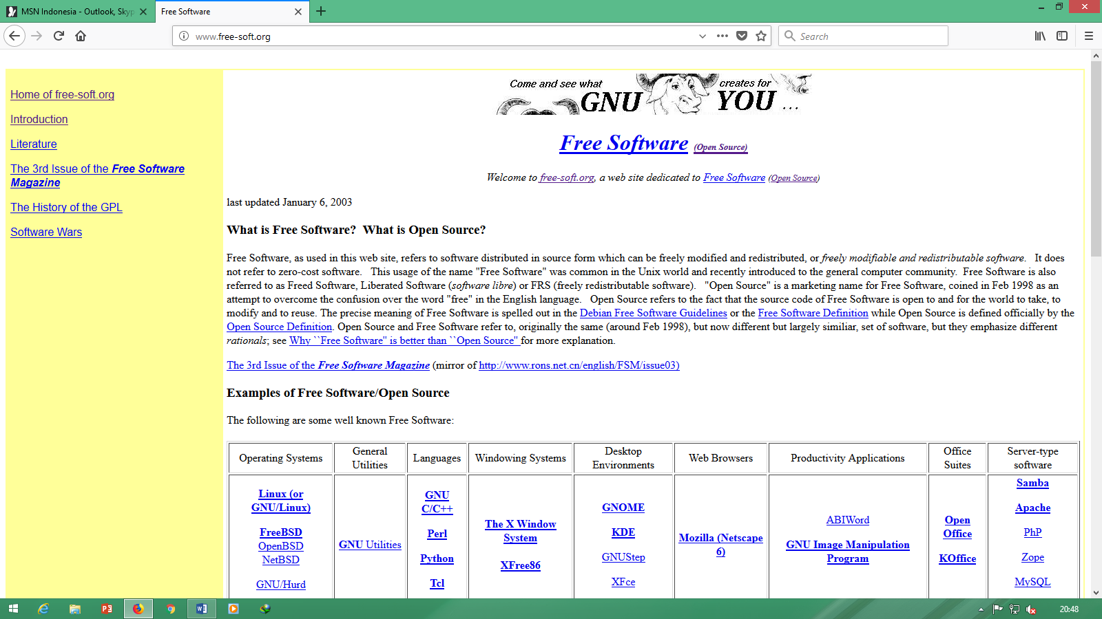This screenshot has height=619, width=1102.
Task: Click the taskbar clock showing 20:48
Action: coord(1069,609)
